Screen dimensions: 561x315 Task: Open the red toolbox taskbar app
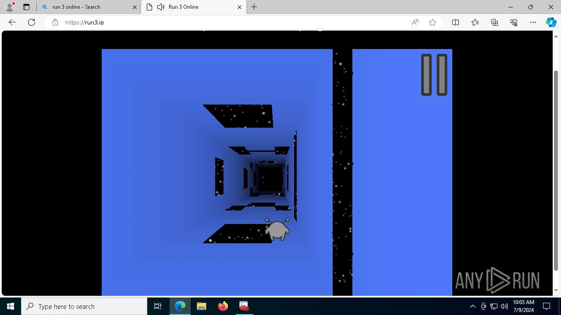pyautogui.click(x=244, y=306)
